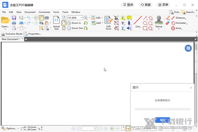Viewport: 198px width, 132px height.
Task: Open the Edit menu
Action: coord(11,12)
